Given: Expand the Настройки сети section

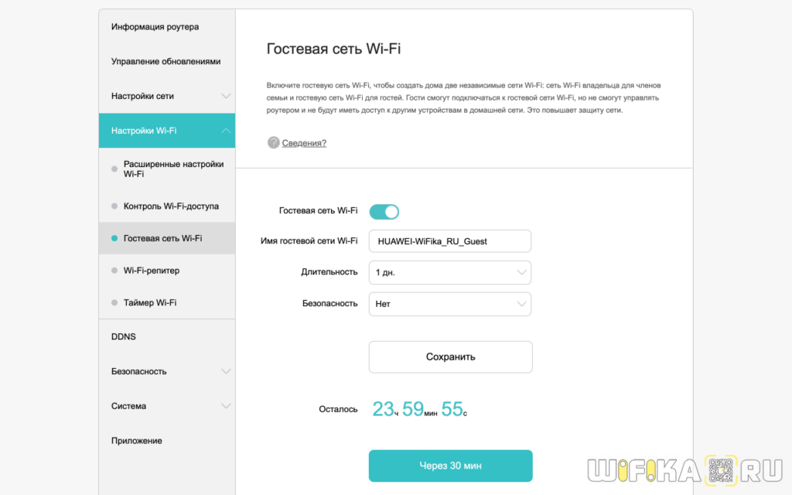Looking at the screenshot, I should point(226,97).
